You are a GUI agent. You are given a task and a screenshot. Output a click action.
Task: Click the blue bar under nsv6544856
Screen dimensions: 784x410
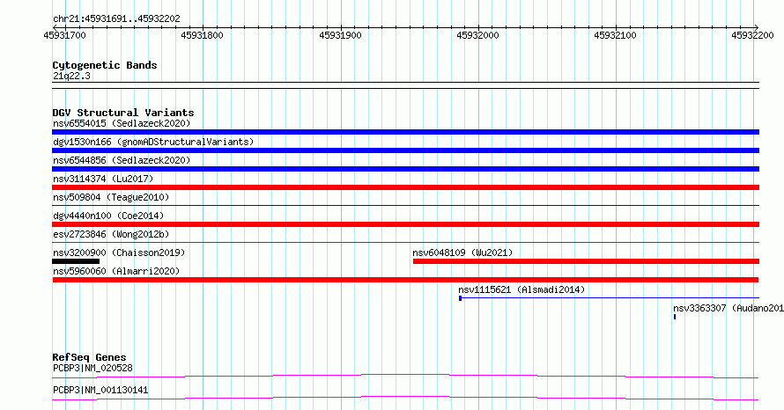pyautogui.click(x=405, y=169)
